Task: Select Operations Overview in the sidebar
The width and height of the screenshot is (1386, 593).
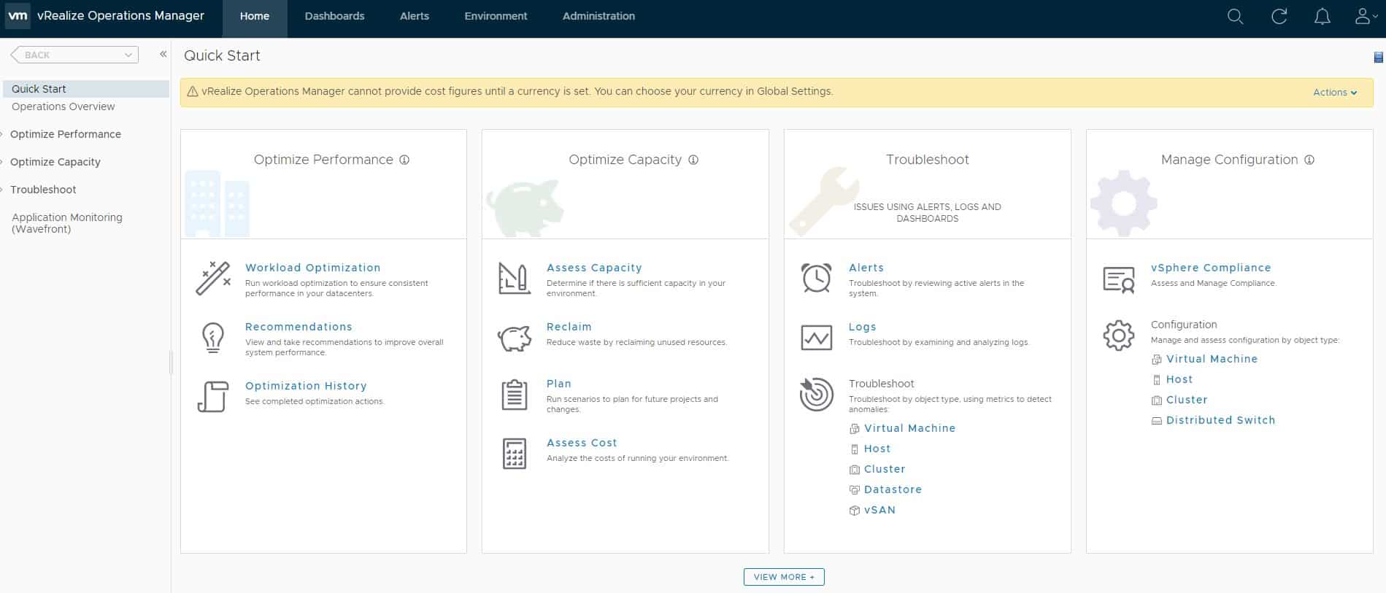Action: 63,106
